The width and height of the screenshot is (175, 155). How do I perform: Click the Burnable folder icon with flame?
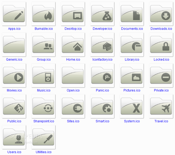(x=43, y=14)
